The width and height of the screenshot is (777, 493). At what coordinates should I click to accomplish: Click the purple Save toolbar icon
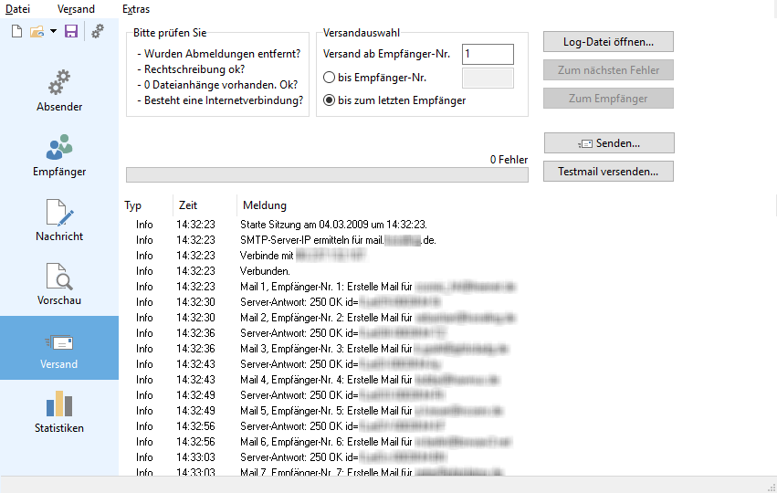[x=71, y=32]
